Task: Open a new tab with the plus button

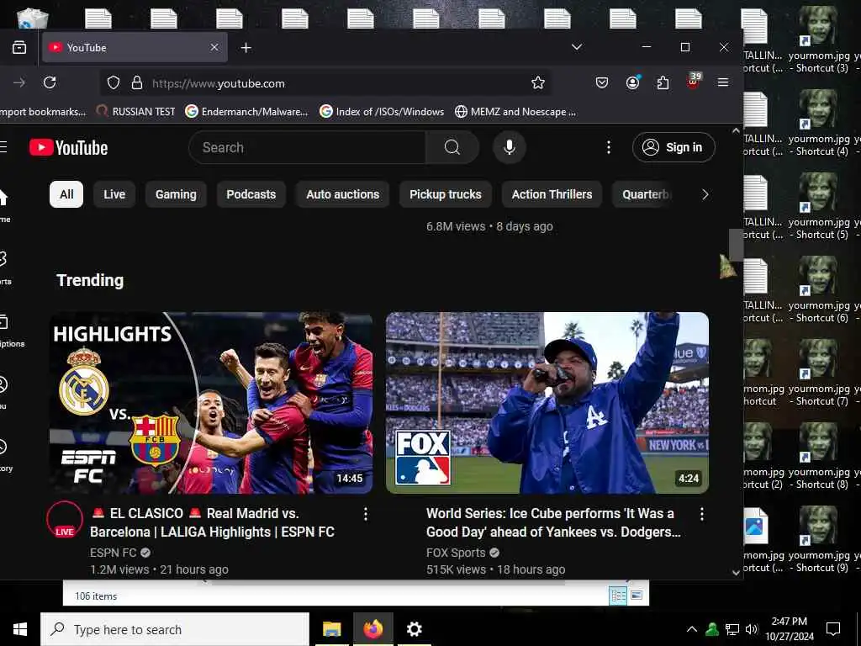Action: (246, 48)
